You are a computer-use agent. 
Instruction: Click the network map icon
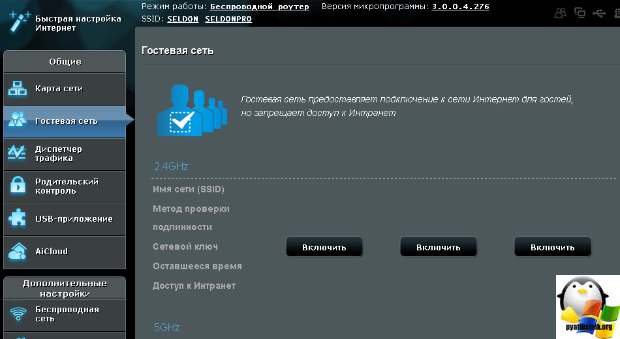18,88
